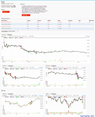95x117 pixels.
Task: Click the price cell 52.4900
Action: (60, 22)
